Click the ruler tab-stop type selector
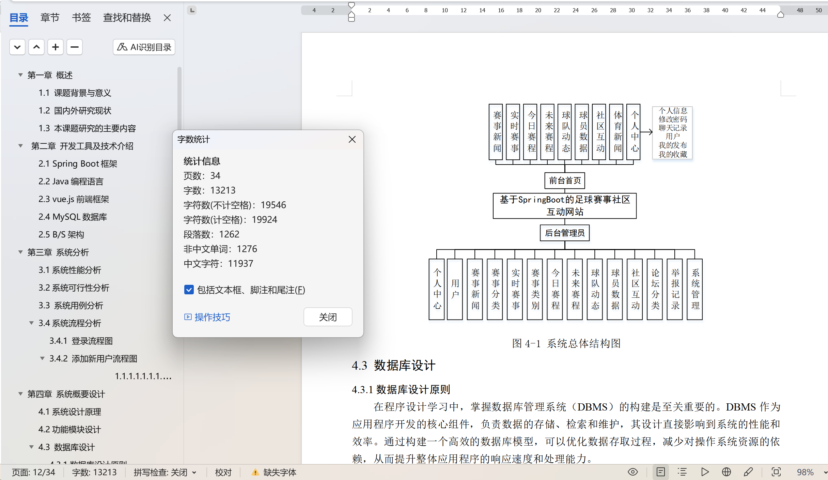The height and width of the screenshot is (480, 828). [x=192, y=10]
